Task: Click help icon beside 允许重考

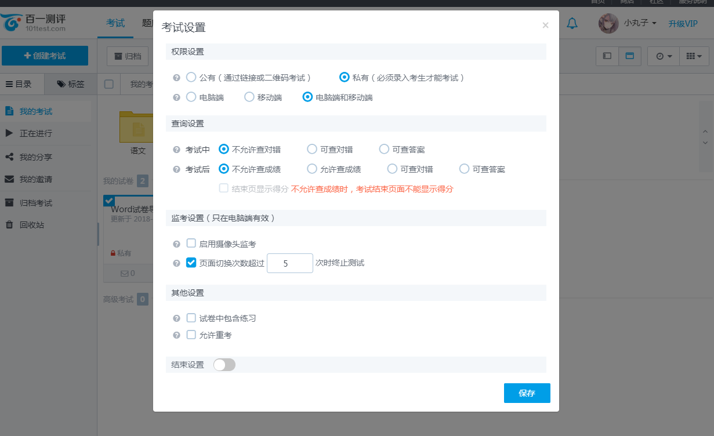Action: point(176,335)
